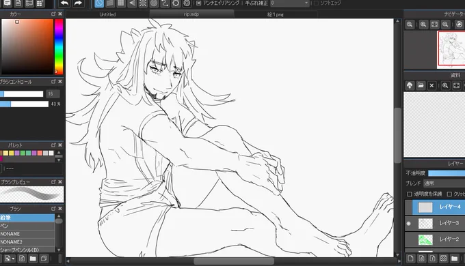This screenshot has width=465, height=266.
Task: Click the cloud upload icon in the 資料 panel
Action: coord(410,85)
